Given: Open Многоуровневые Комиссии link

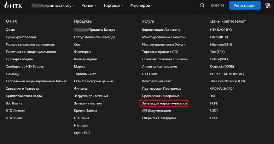Looking at the screenshot, I should click(164, 37).
